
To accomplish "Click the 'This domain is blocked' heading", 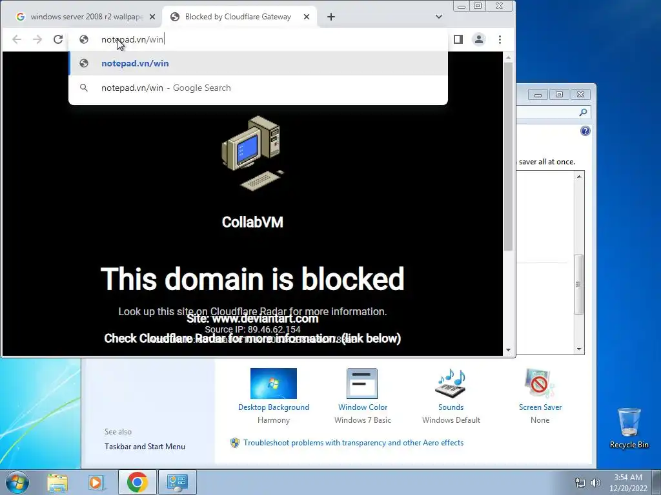I will tap(252, 278).
